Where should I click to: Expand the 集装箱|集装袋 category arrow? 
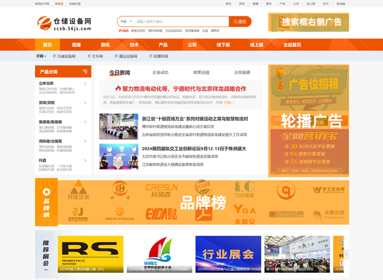pyautogui.click(x=85, y=122)
